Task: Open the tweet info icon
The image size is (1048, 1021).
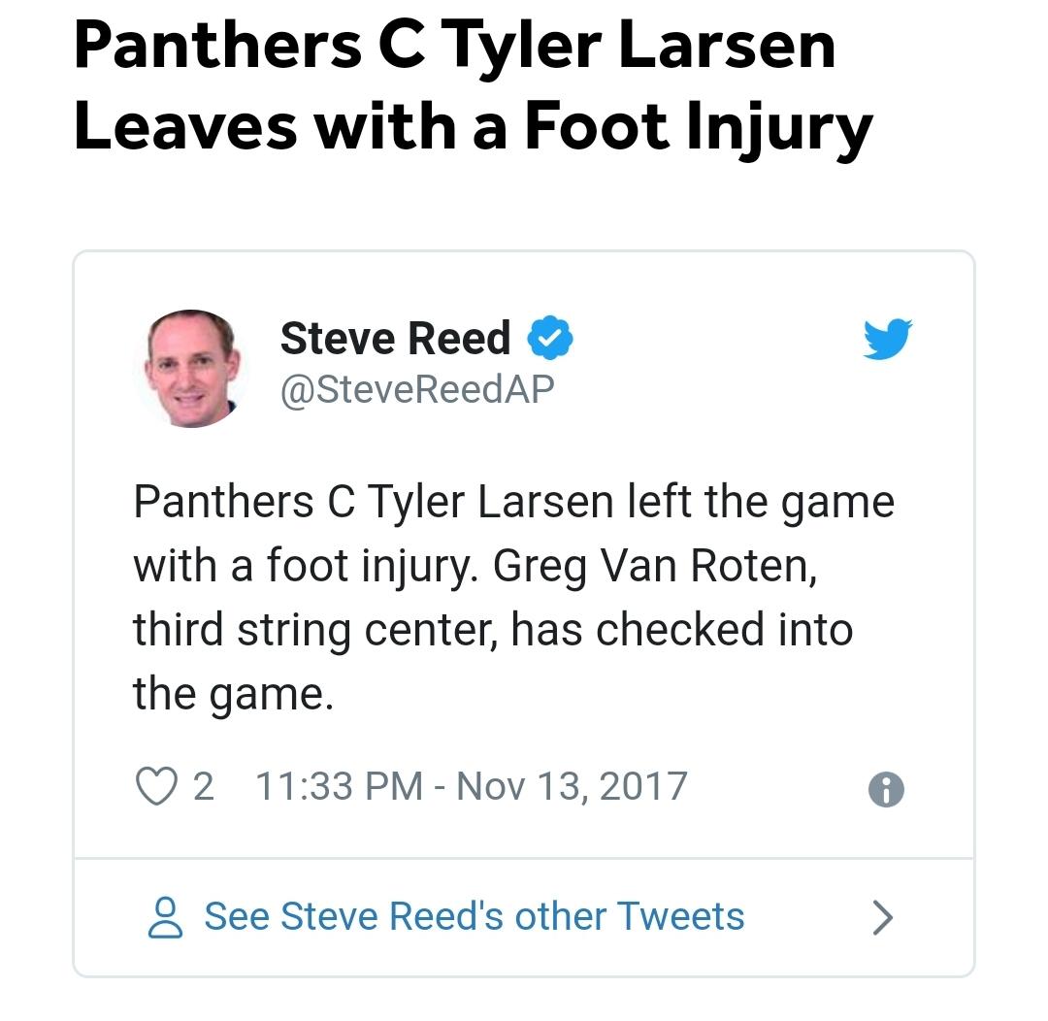Action: tap(886, 790)
